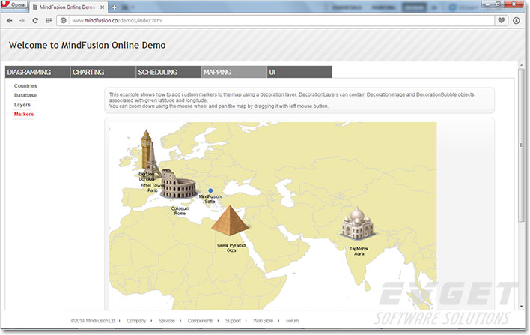Open the MAPPING tab
The height and width of the screenshot is (335, 530).
pos(234,72)
